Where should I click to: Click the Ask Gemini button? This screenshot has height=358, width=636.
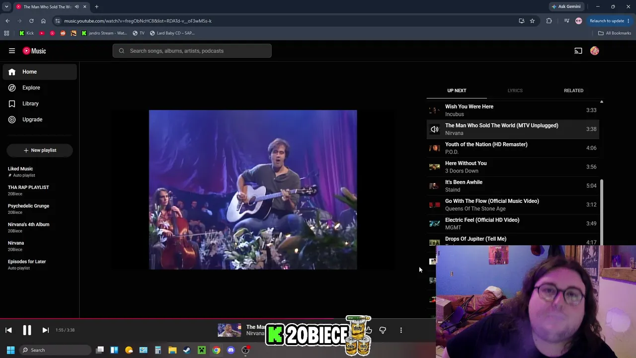pos(566,6)
